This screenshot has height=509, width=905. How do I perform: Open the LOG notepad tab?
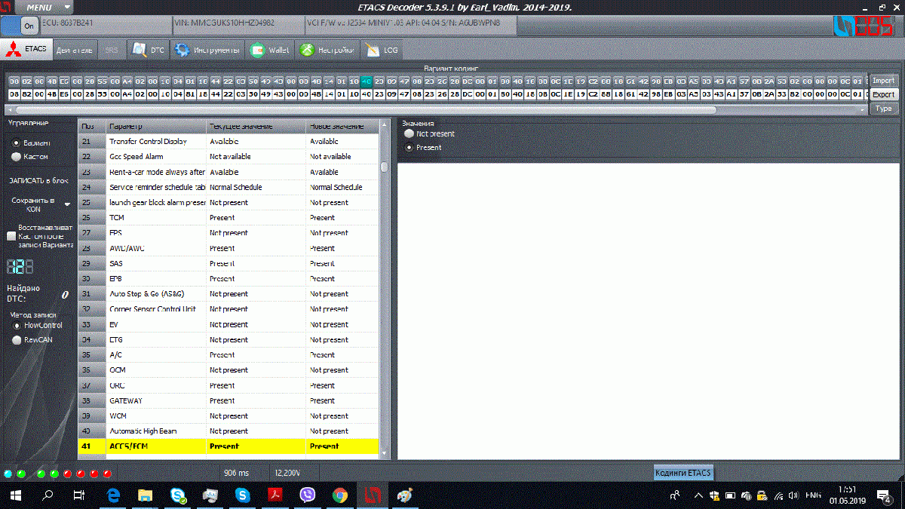[382, 50]
